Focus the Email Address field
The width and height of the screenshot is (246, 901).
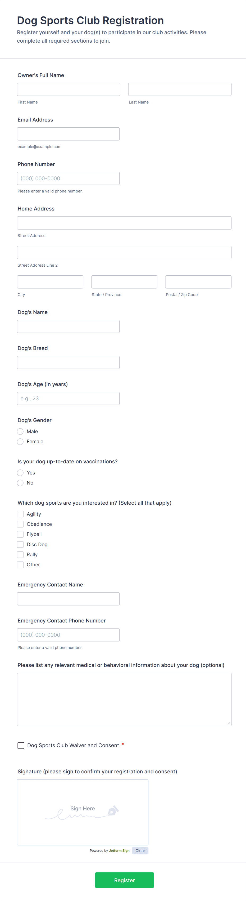[x=68, y=134]
